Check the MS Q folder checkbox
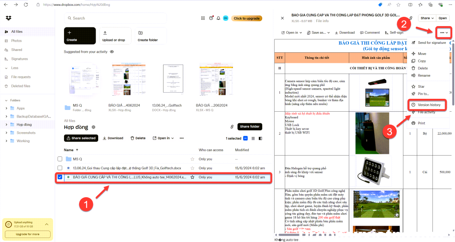 [60, 159]
